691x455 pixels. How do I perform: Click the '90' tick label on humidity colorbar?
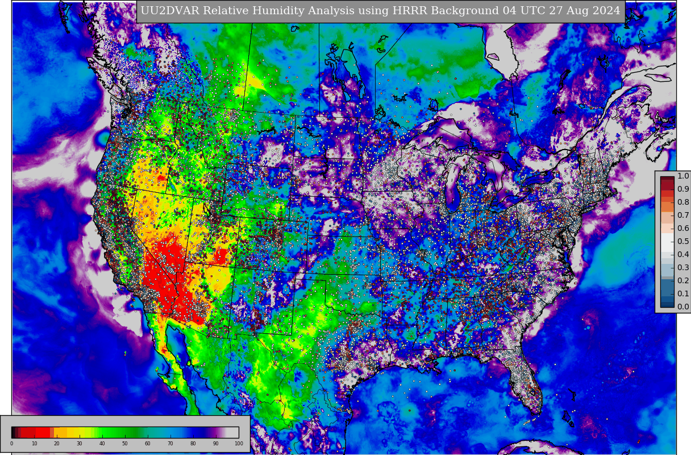click(x=216, y=444)
